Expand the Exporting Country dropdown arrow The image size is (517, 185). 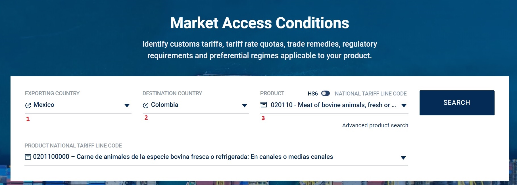pyautogui.click(x=127, y=106)
